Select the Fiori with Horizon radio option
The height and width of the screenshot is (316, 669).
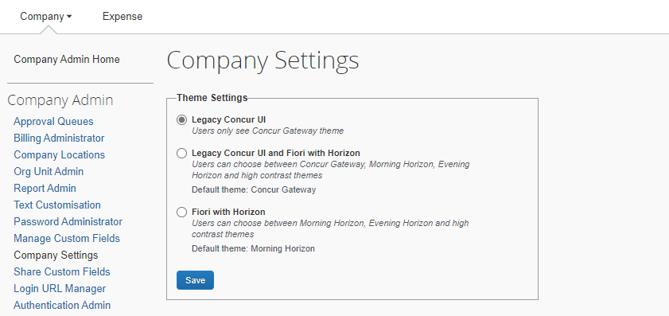[181, 213]
